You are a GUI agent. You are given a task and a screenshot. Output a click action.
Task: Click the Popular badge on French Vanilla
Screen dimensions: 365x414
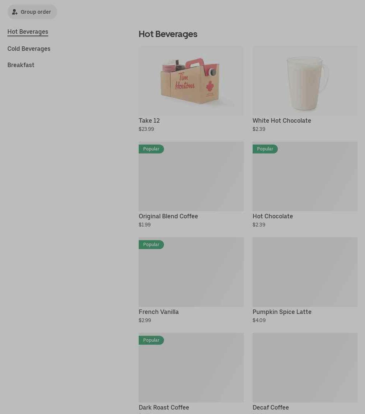click(151, 245)
